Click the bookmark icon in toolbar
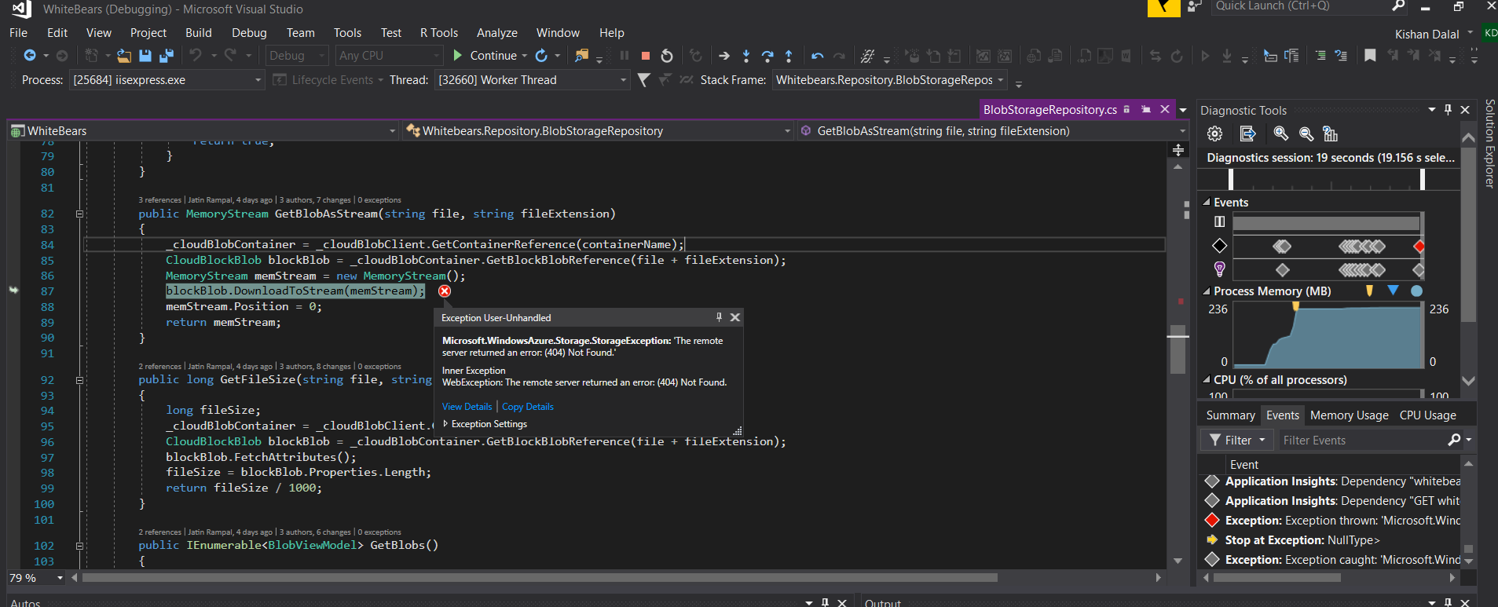Screen dimensions: 1498x607 (1369, 56)
